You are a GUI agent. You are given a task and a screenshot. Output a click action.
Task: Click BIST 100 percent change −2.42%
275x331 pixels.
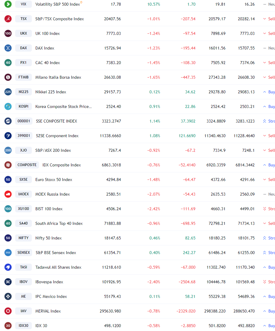pos(153,209)
